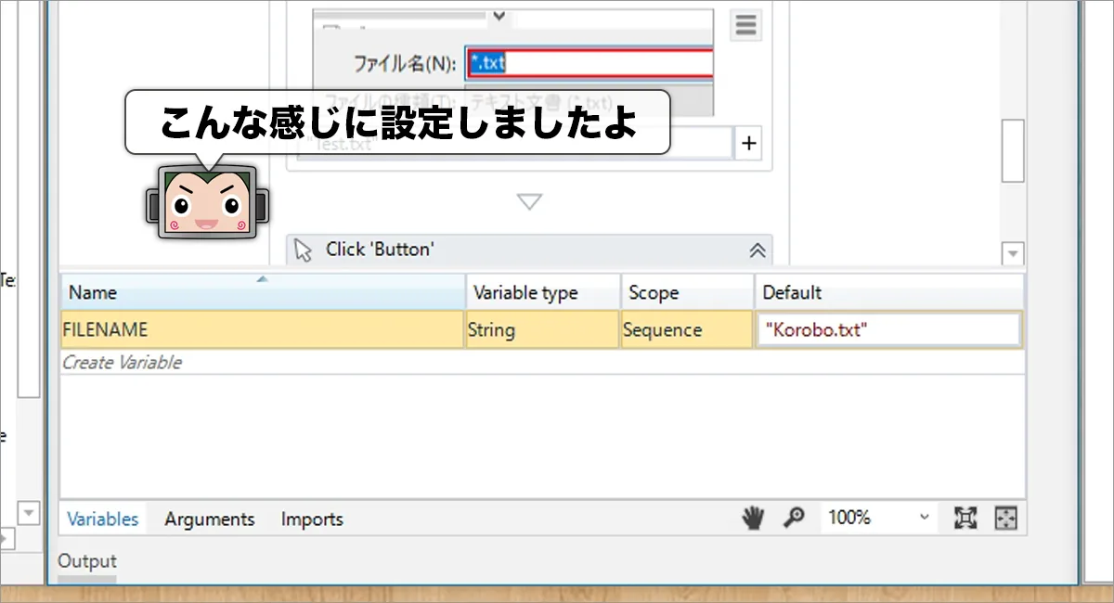Open the hamburger options menu icon
This screenshot has height=603, width=1114.
[745, 25]
